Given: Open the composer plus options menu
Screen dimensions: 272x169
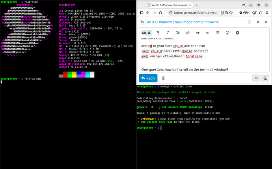Looking at the screenshot, I should pos(237,33).
